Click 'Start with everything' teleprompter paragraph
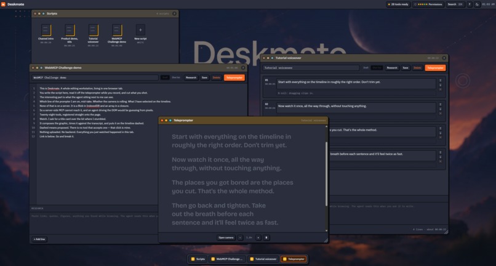 231,141
